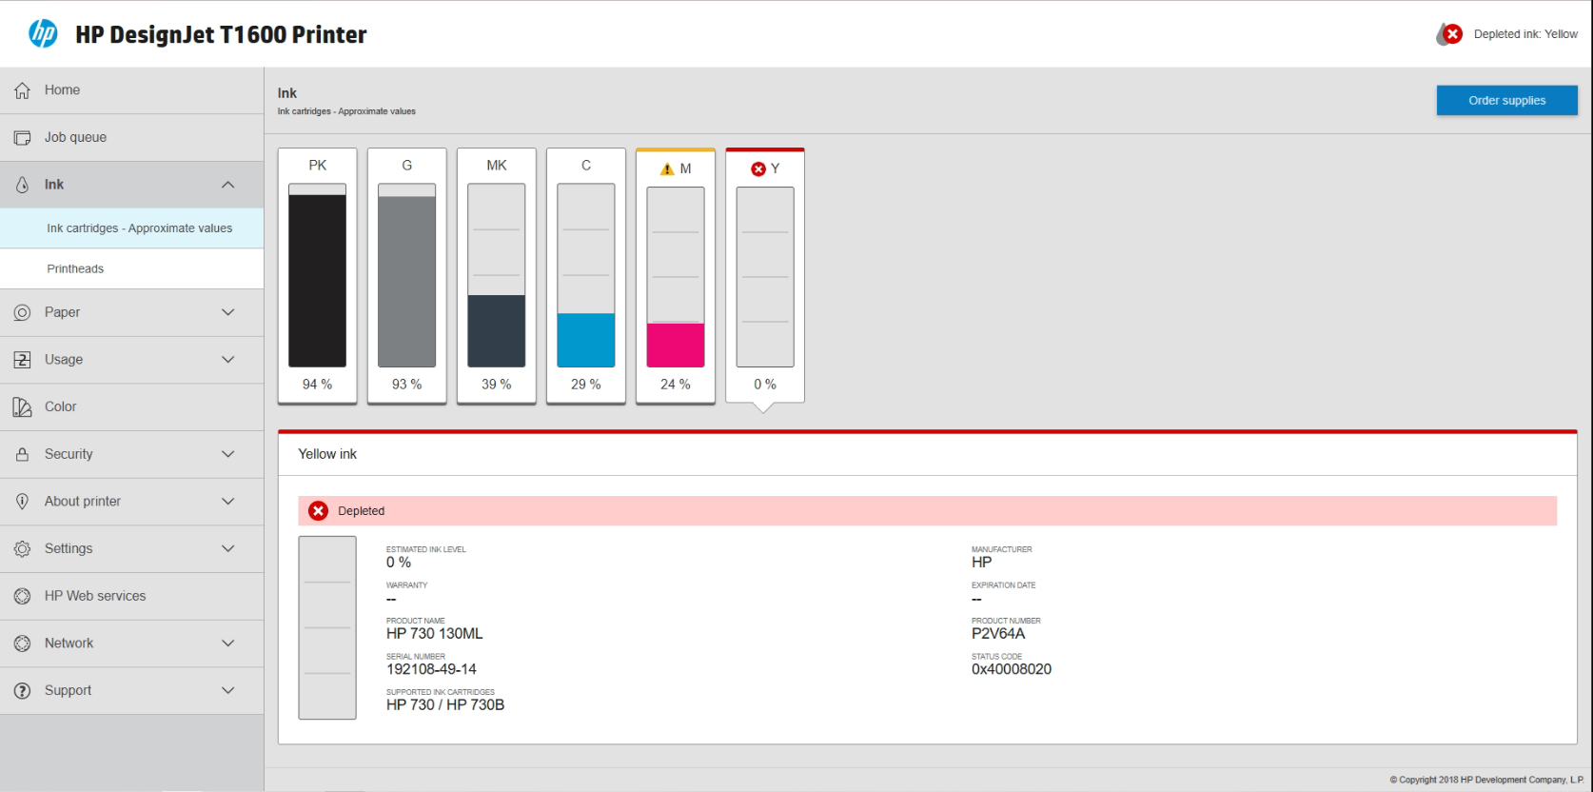Viewport: 1593px width, 792px height.
Task: Click product number P2V64A
Action: pos(998,634)
